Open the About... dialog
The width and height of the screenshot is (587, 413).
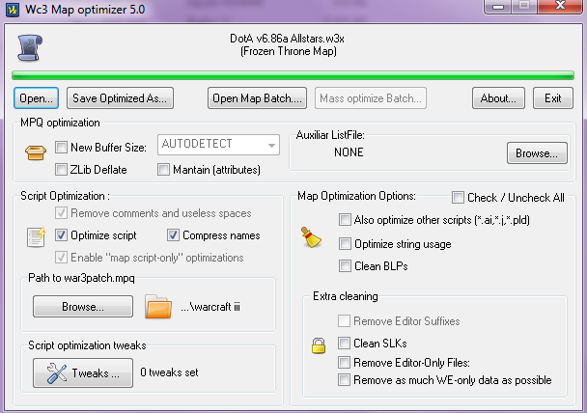click(x=498, y=98)
